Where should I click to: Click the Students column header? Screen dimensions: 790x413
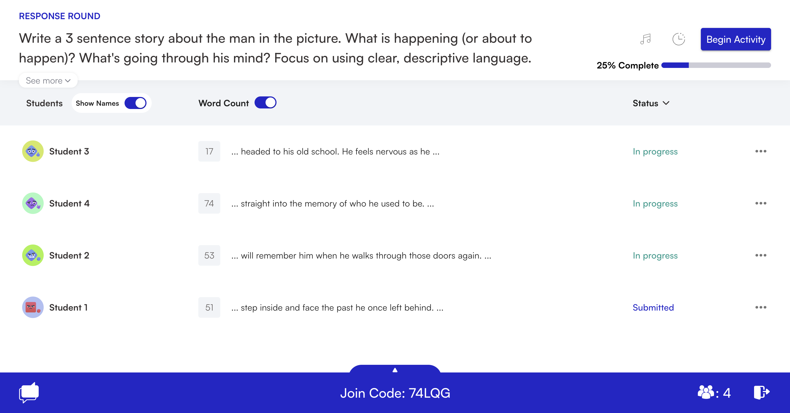[x=44, y=103]
